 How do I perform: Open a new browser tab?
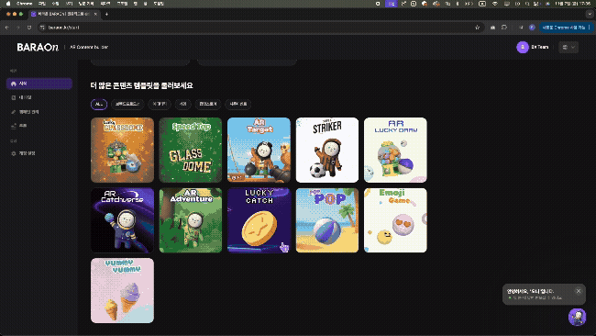coord(106,14)
